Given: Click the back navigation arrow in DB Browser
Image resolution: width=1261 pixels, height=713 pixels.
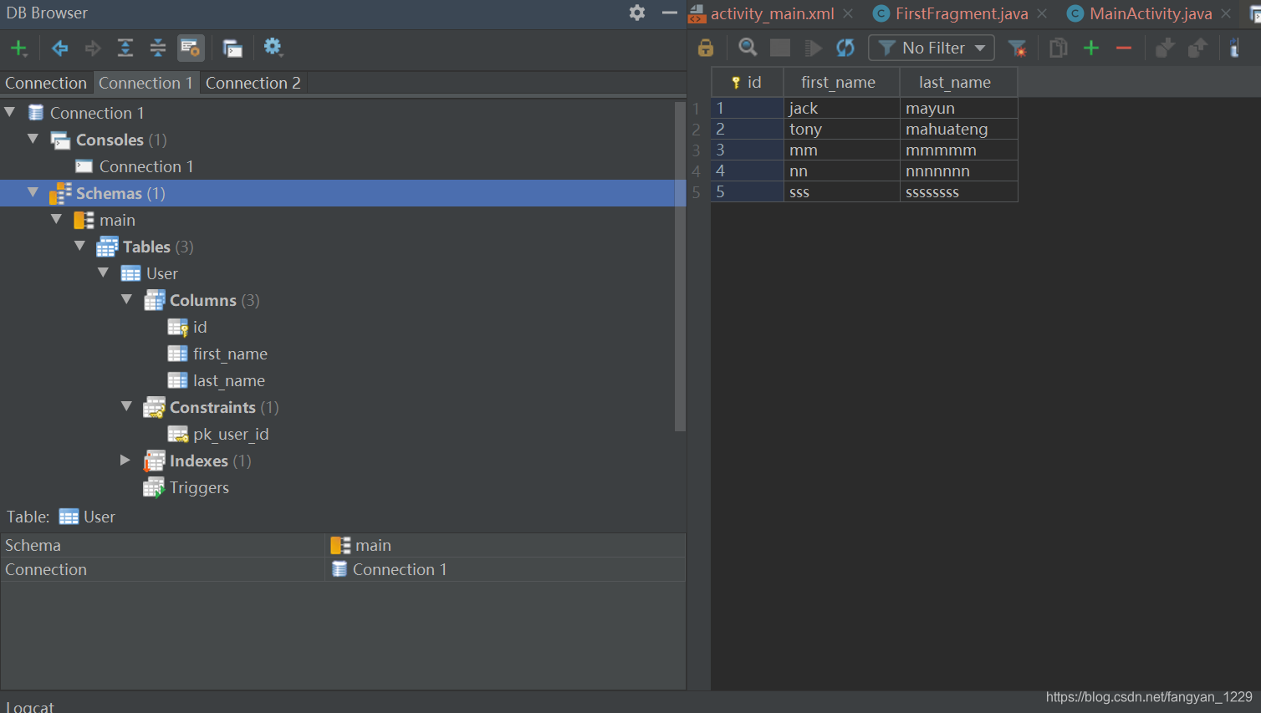Looking at the screenshot, I should tap(59, 48).
